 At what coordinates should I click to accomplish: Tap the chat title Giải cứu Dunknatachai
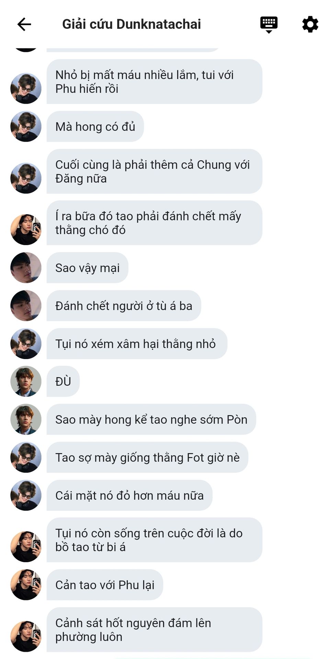(131, 24)
